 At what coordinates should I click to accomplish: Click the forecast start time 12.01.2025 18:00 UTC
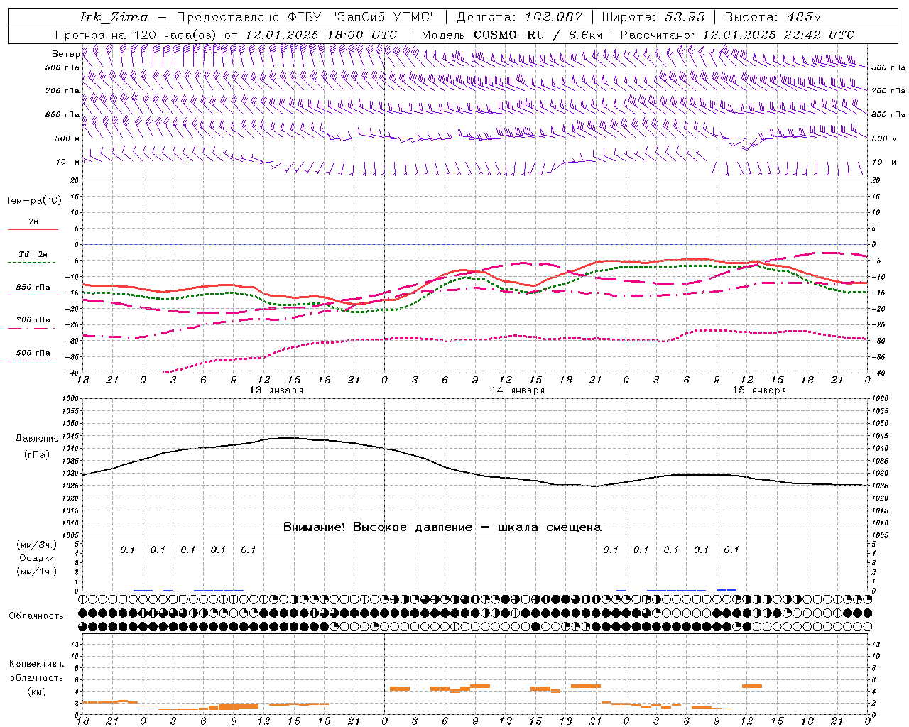[x=320, y=35]
